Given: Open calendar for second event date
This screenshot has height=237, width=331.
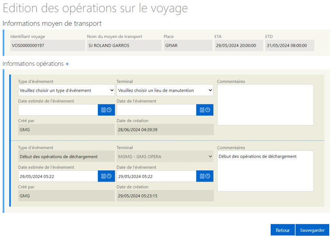Looking at the screenshot, I should 205,176.
